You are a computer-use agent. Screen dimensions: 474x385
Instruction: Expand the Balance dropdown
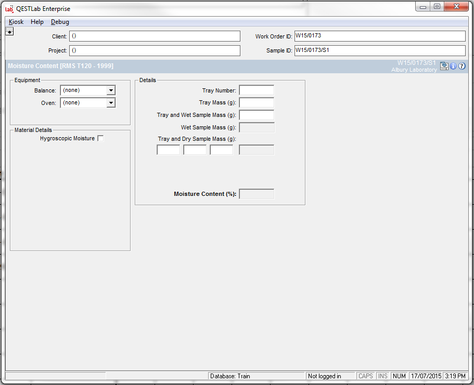[x=110, y=90]
